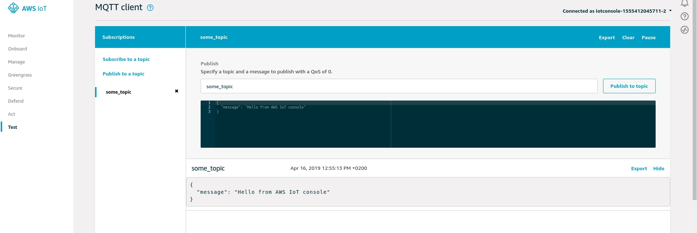The width and height of the screenshot is (697, 233).
Task: Hide the received message
Action: pyautogui.click(x=659, y=168)
